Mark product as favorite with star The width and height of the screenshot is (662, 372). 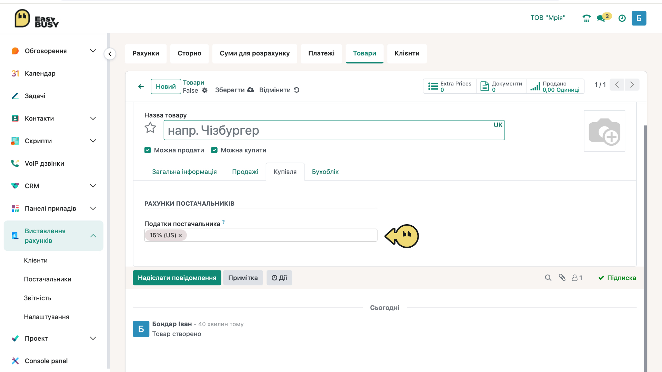pyautogui.click(x=150, y=128)
